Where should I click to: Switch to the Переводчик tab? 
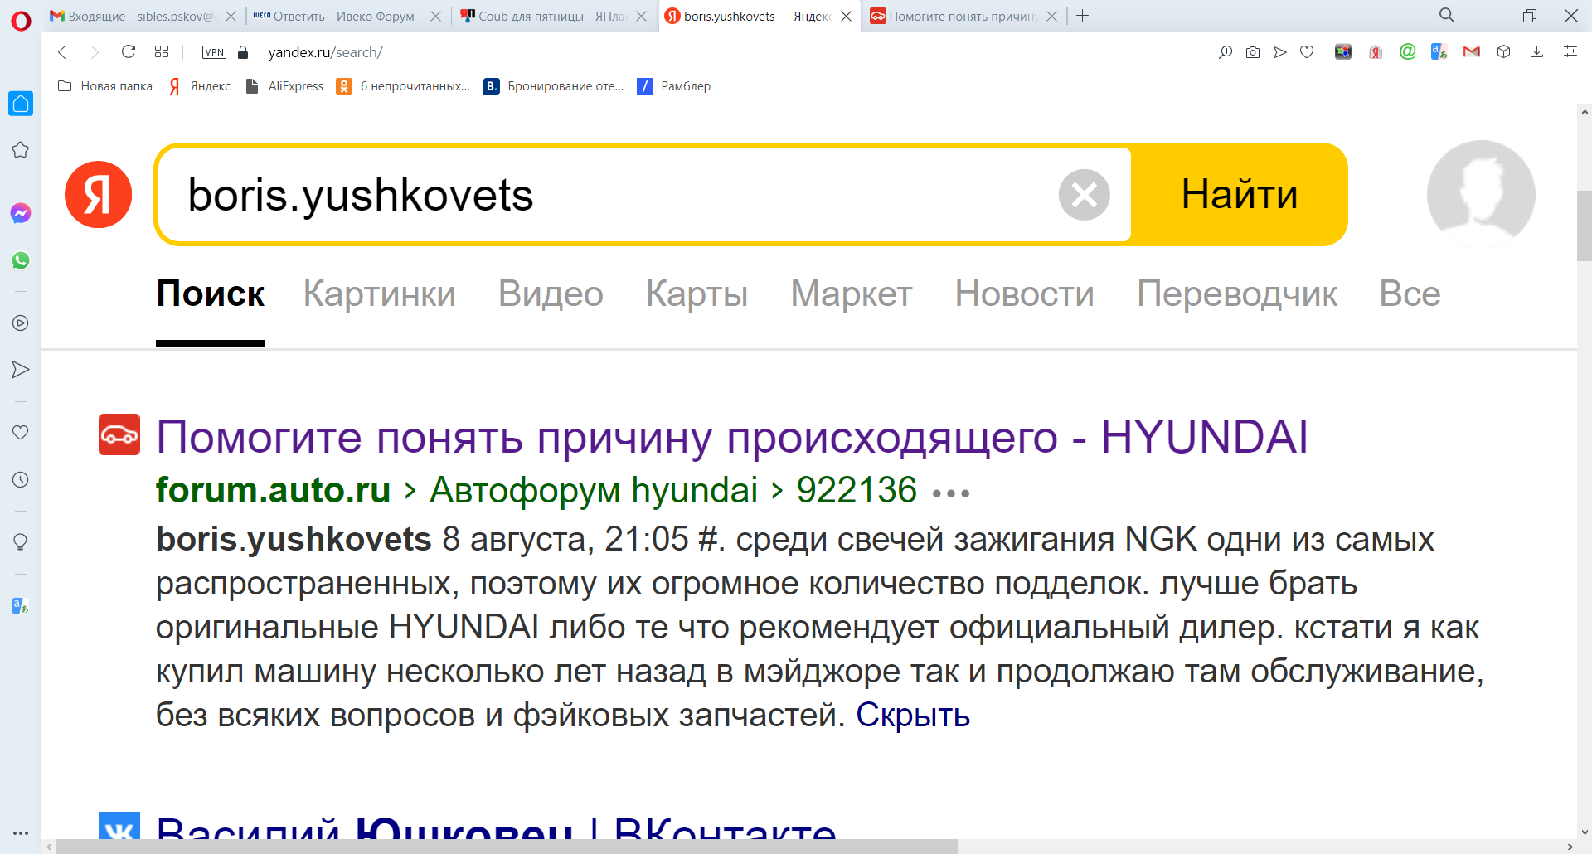point(1237,294)
